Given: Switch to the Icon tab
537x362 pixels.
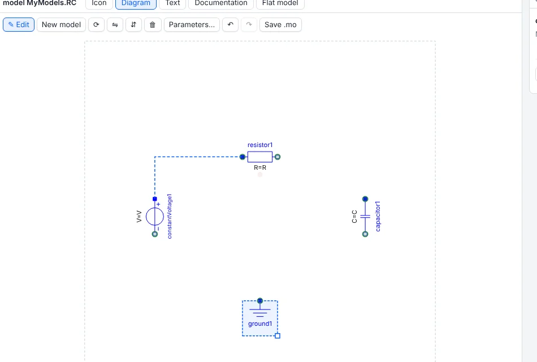Looking at the screenshot, I should 99,3.
